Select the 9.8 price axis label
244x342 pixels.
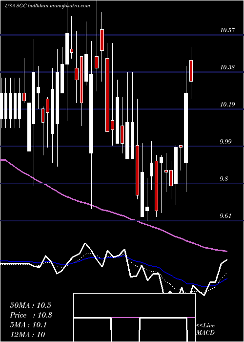[x=224, y=179]
